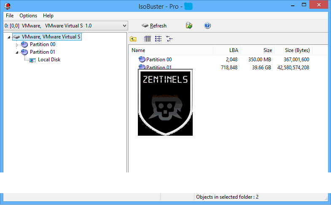
Task: Click the export/extract icon beside Refresh
Action: [x=189, y=26]
